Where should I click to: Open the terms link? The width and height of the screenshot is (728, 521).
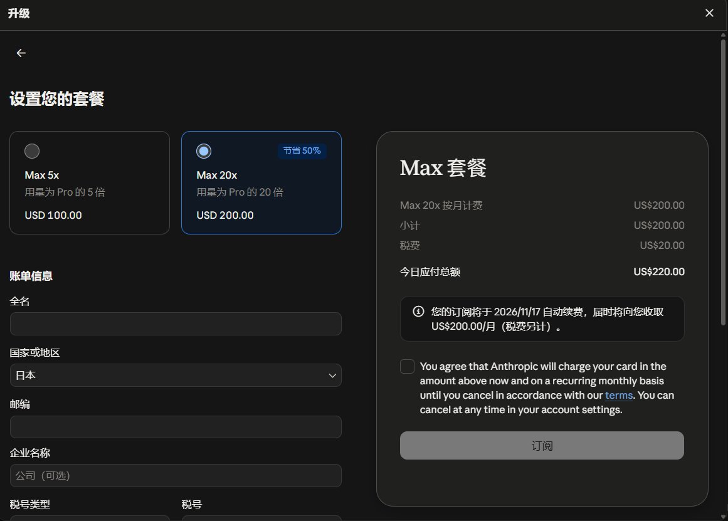(x=618, y=395)
